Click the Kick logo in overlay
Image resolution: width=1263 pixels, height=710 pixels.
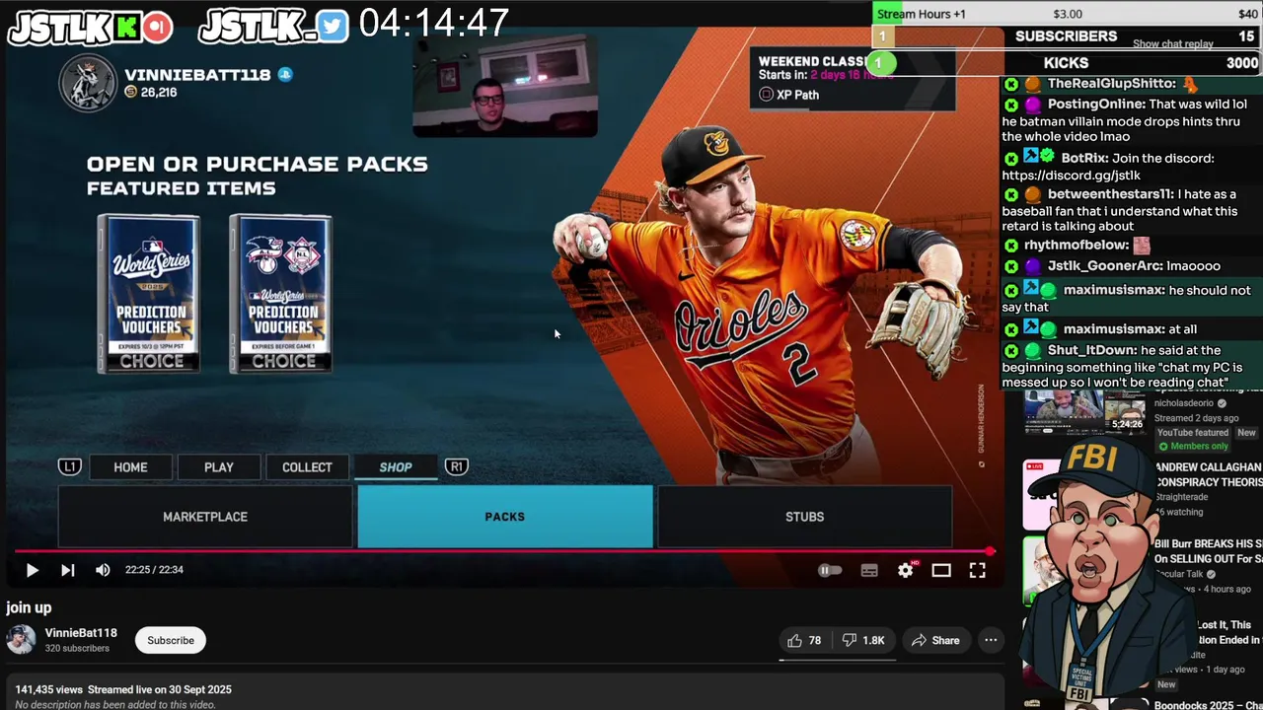(125, 28)
